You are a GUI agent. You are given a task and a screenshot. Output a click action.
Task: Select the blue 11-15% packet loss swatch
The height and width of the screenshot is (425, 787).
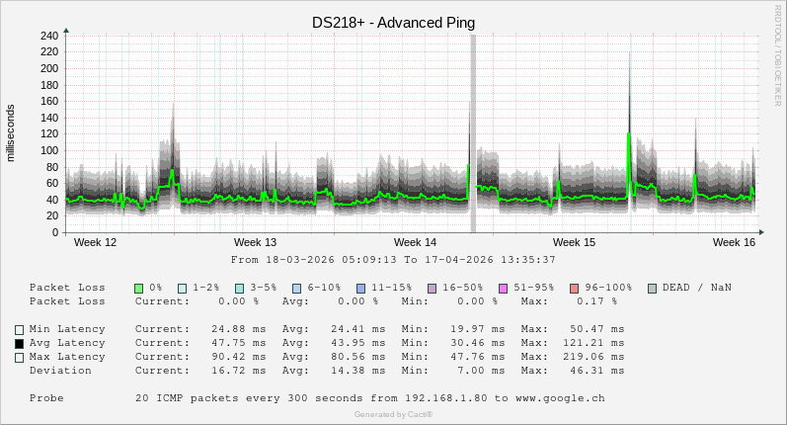[x=360, y=288]
